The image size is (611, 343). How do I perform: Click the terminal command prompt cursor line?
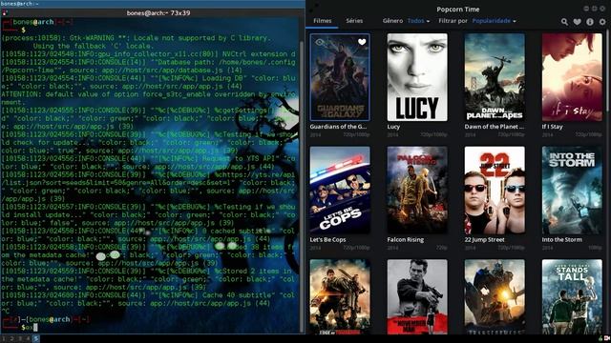click(150, 328)
